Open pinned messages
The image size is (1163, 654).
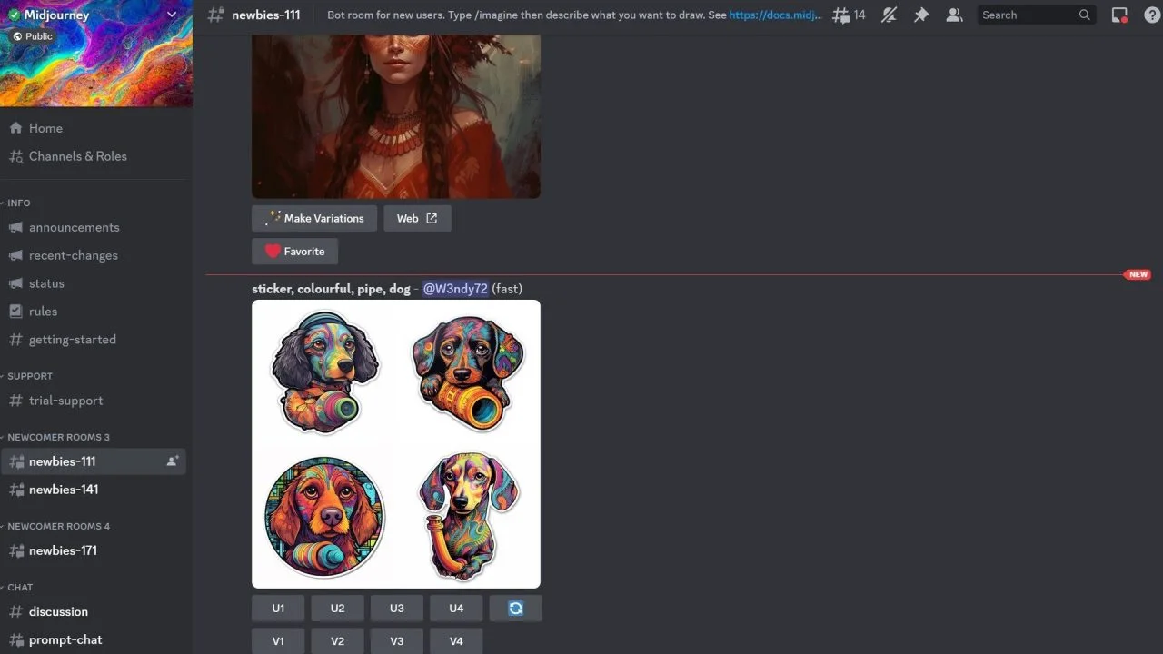pos(921,15)
